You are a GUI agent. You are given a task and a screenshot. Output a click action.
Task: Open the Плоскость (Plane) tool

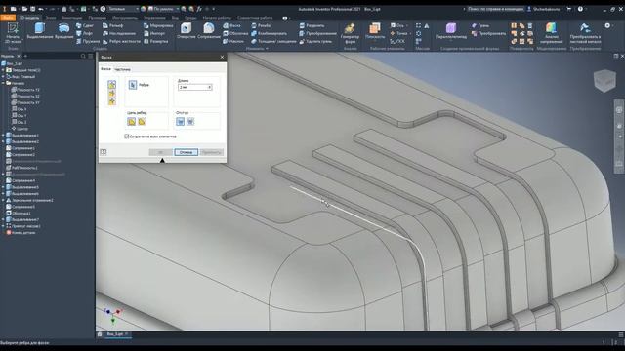pos(375,31)
